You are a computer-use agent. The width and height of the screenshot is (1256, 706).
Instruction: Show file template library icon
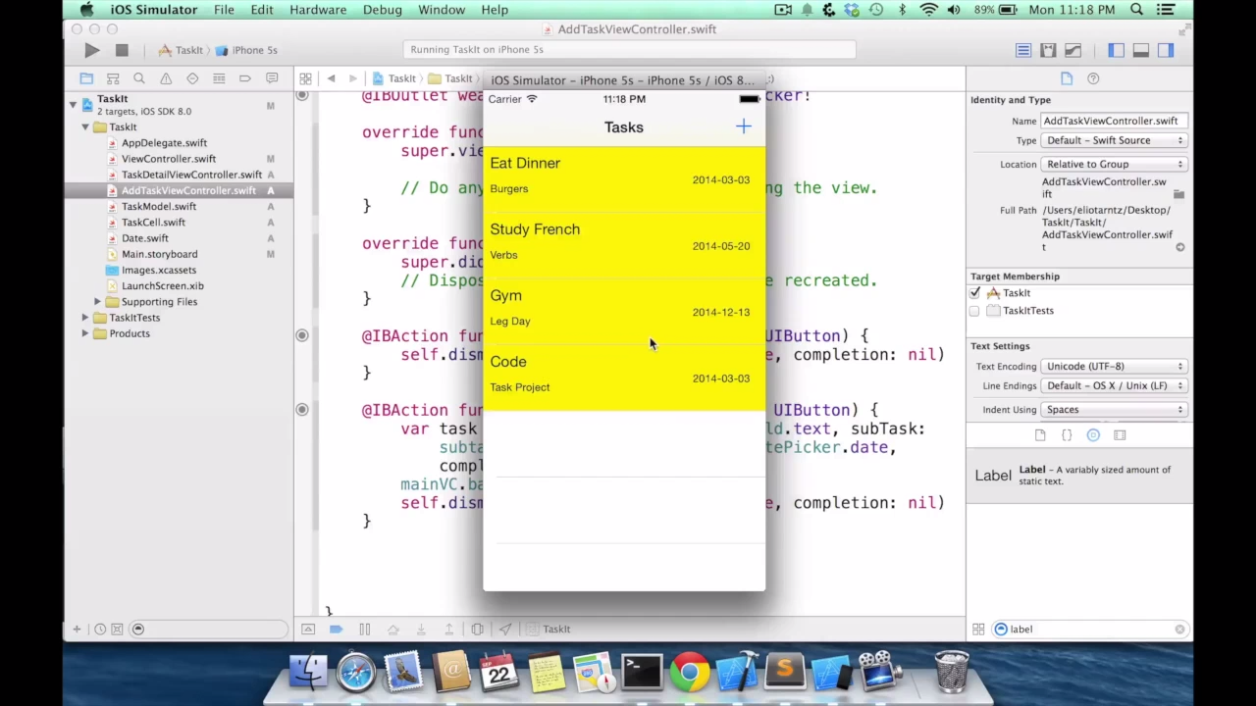click(1040, 435)
